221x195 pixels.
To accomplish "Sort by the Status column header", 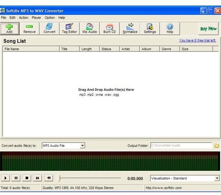I will click(109, 49).
